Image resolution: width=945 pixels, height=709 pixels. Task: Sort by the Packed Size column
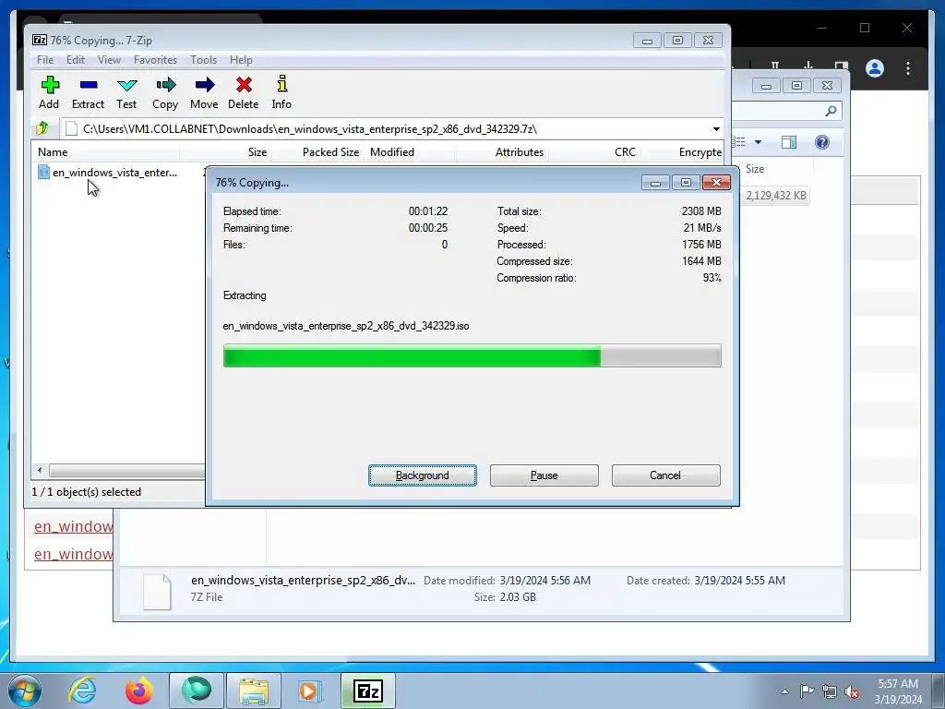318,152
